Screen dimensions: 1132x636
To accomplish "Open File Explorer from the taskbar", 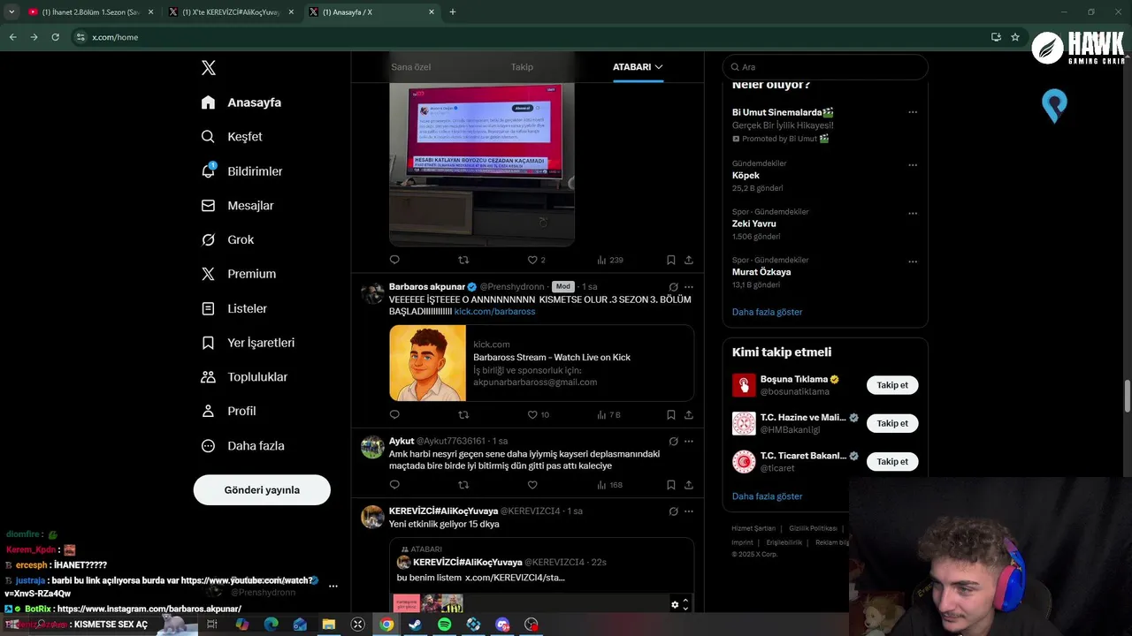I will (329, 625).
